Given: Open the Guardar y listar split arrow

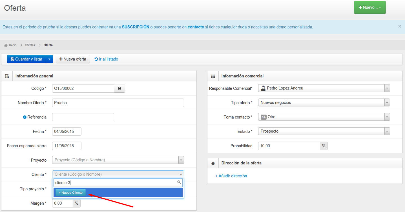Looking at the screenshot, I should 49,59.
